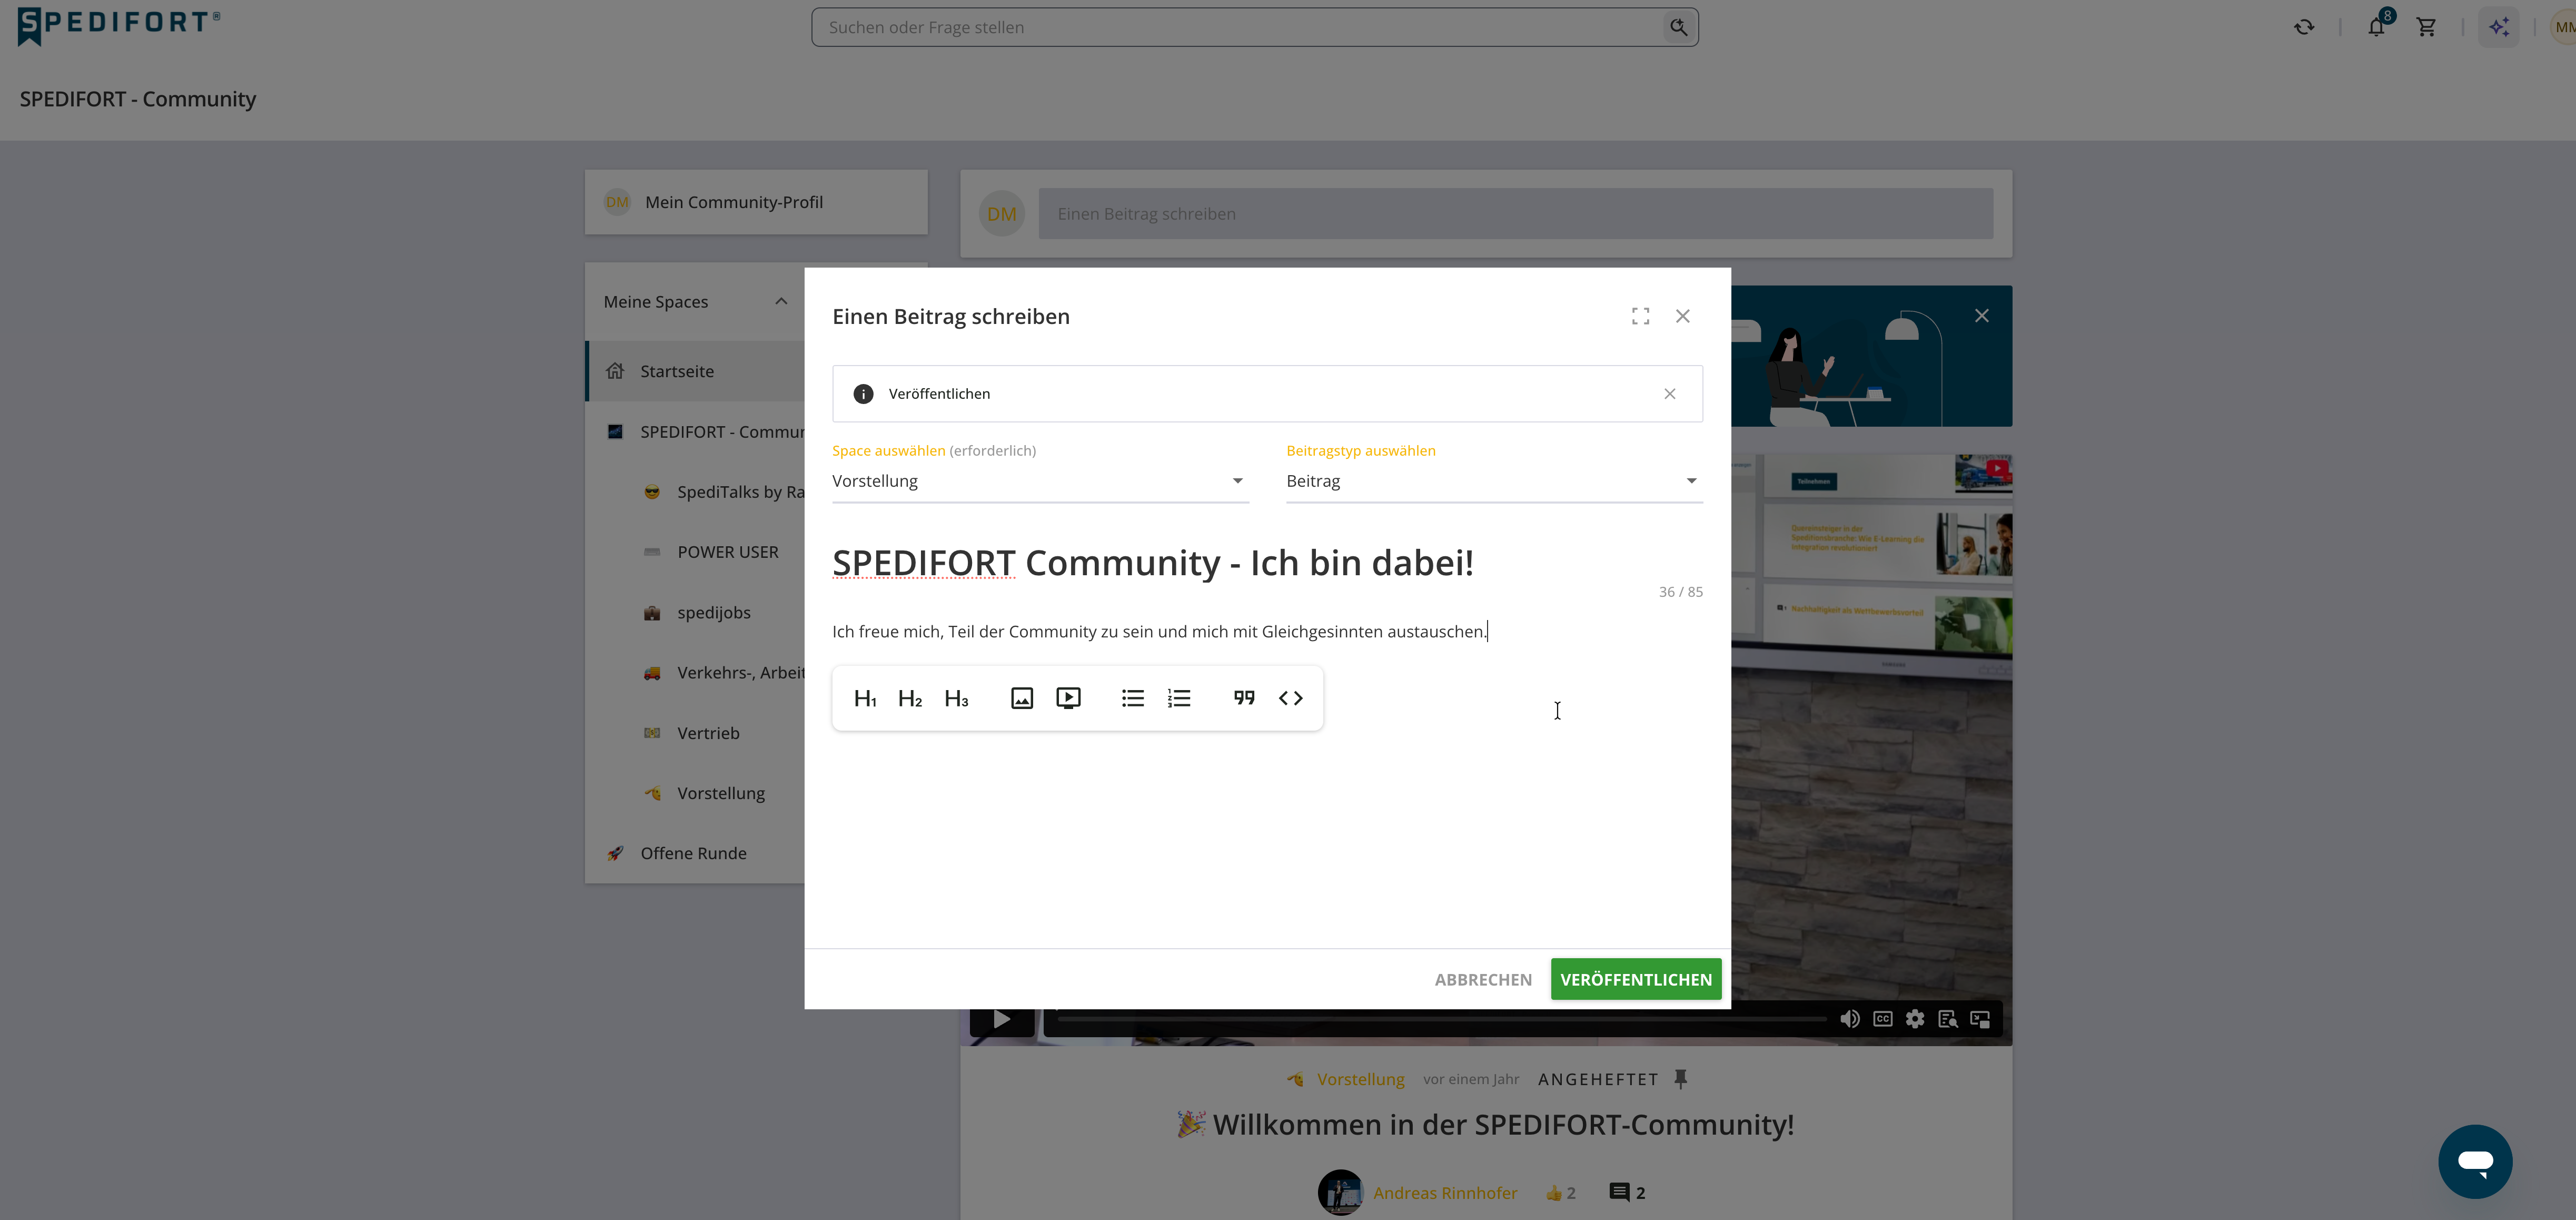The width and height of the screenshot is (2576, 1220).
Task: Insert a video into the post
Action: (1068, 698)
